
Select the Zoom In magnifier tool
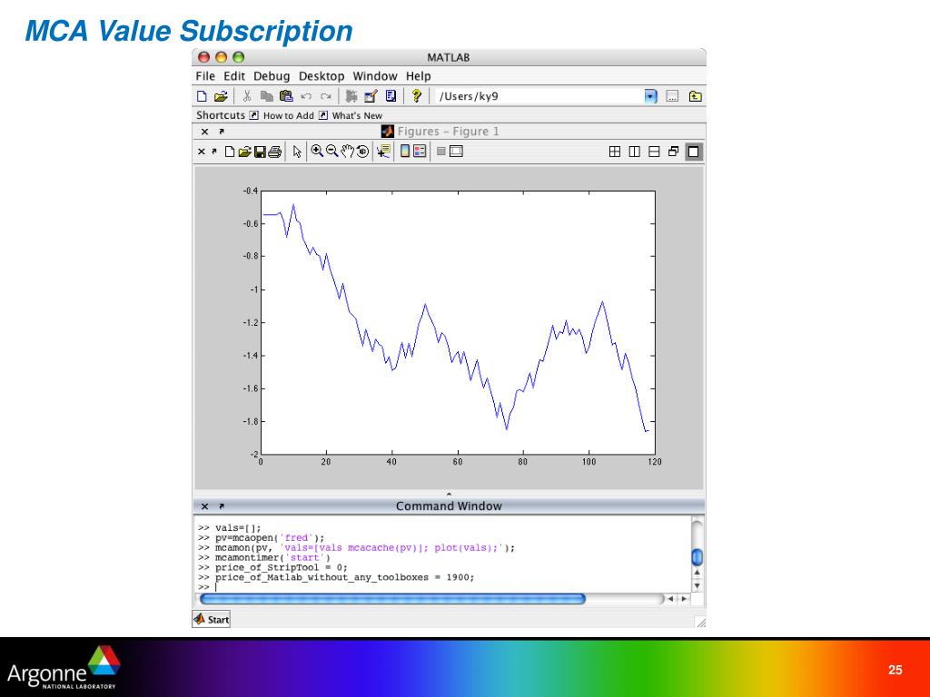[x=317, y=152]
